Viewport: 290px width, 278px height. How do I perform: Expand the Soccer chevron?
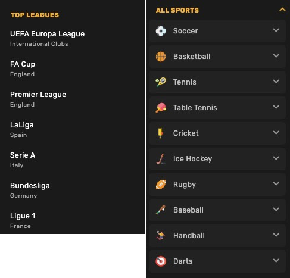276,30
